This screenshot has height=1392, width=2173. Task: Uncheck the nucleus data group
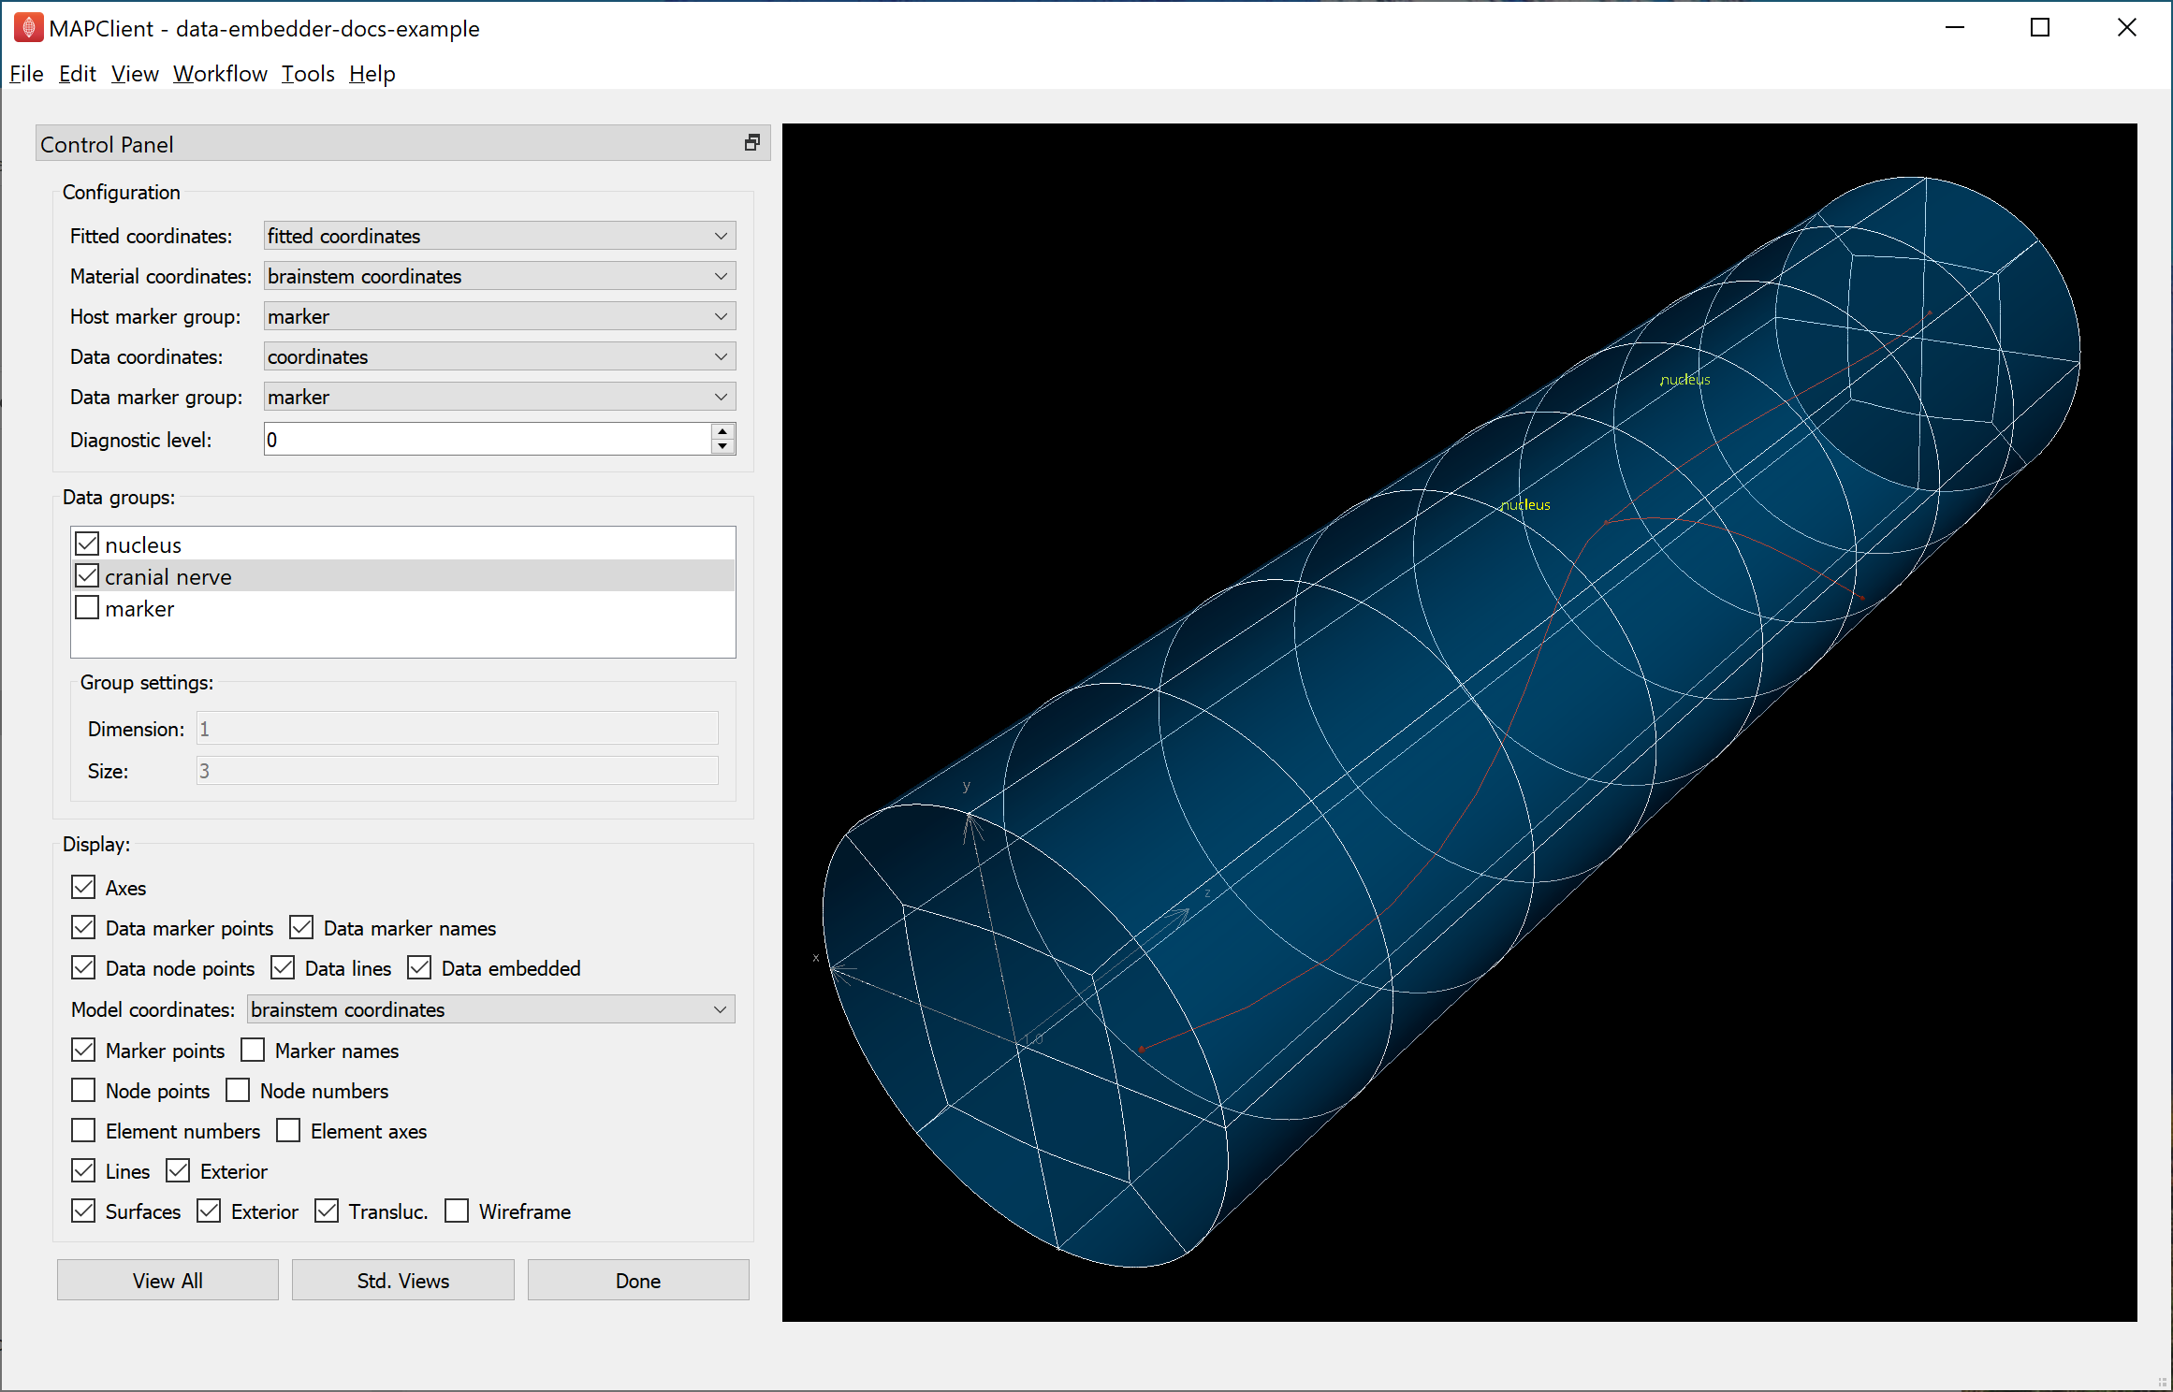point(87,544)
